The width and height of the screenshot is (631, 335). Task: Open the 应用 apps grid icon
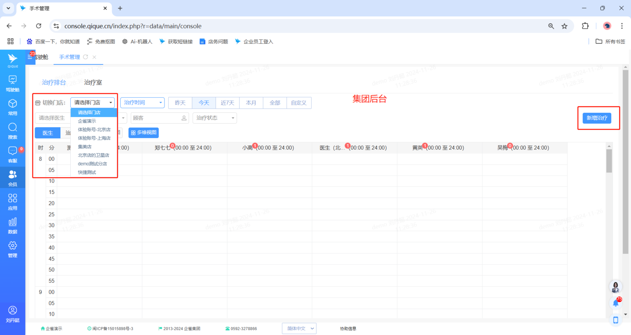pos(13,201)
